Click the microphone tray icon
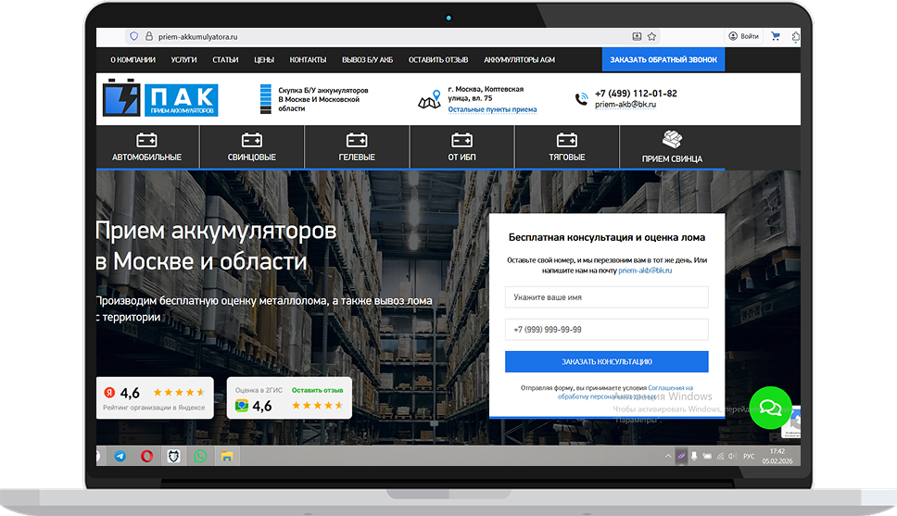 coord(694,456)
